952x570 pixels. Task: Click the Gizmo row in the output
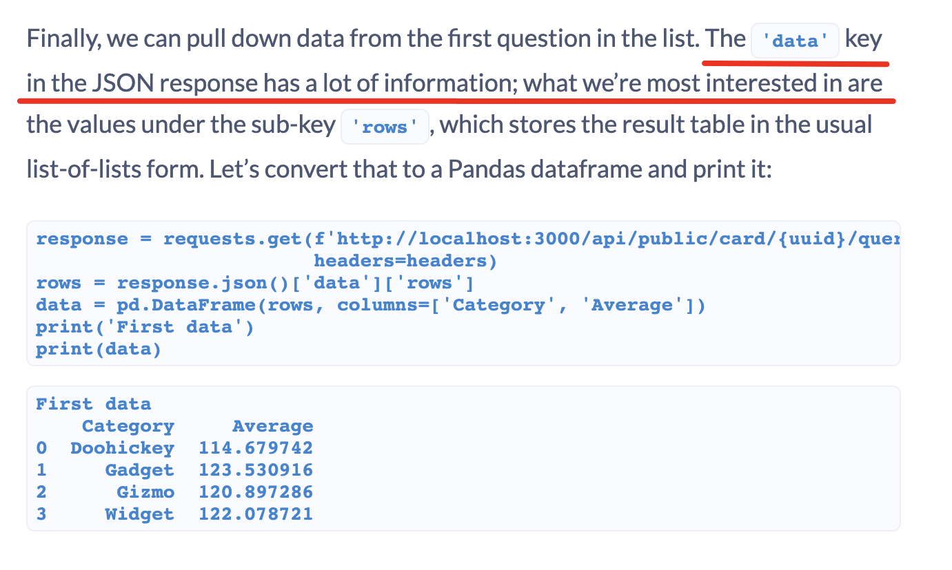pos(174,492)
